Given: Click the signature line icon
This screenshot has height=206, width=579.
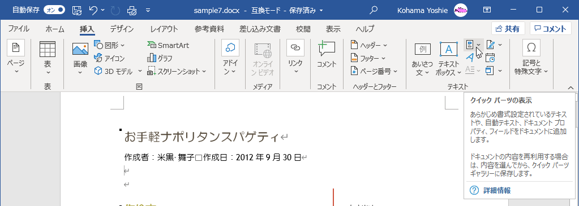Looking at the screenshot, I should 490,45.
